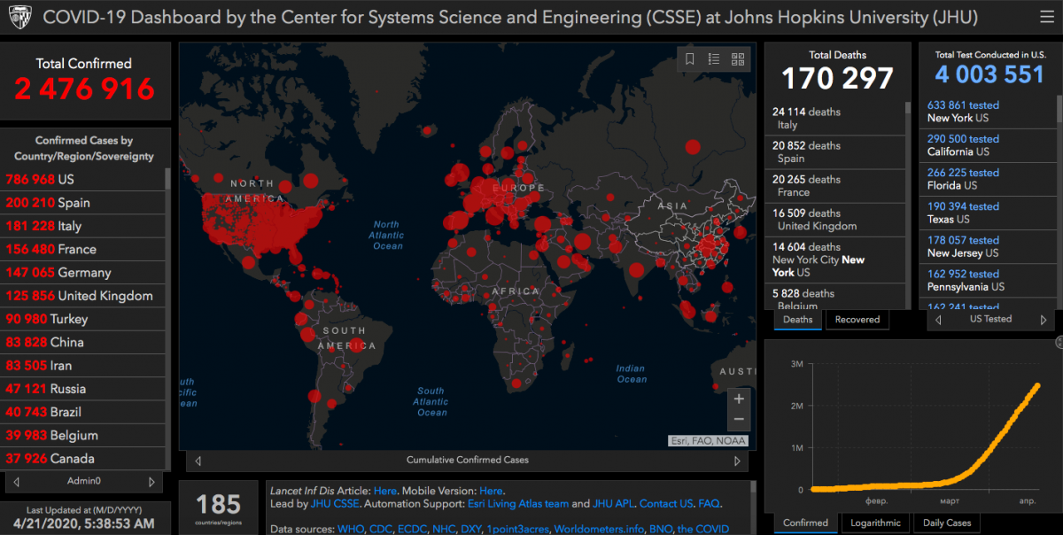Open the Mobile Version 'Here' link
Viewport: 1063px width, 535px height.
point(491,490)
